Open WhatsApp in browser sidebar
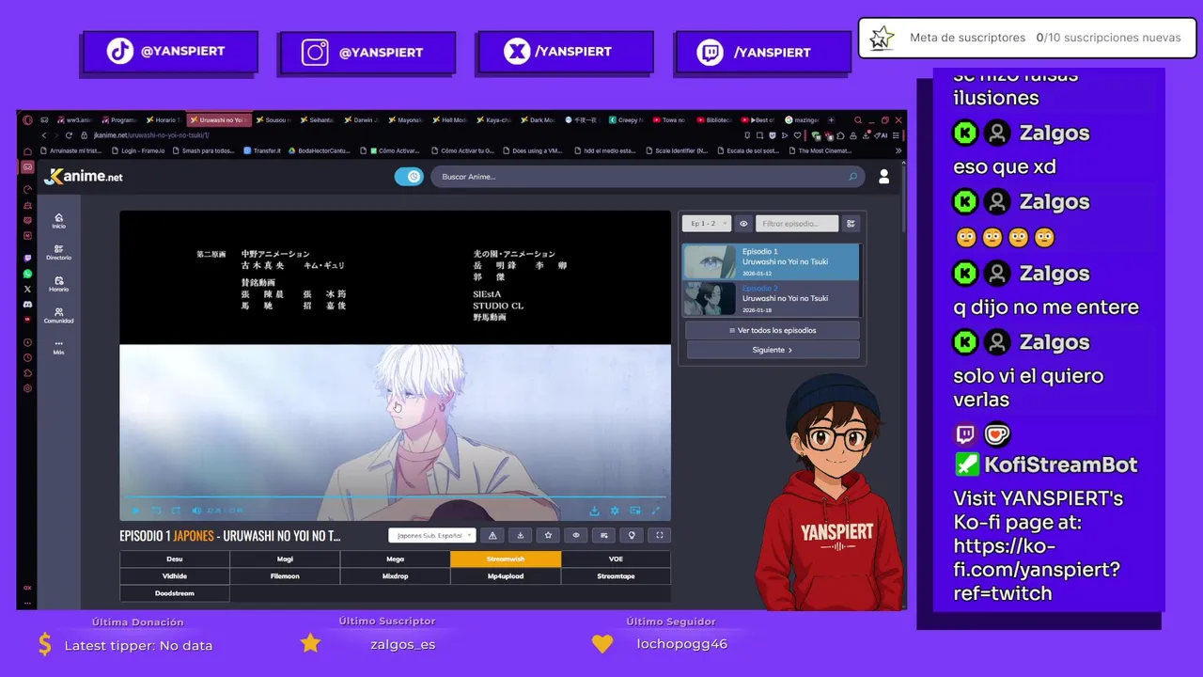Image resolution: width=1203 pixels, height=677 pixels. 27,274
